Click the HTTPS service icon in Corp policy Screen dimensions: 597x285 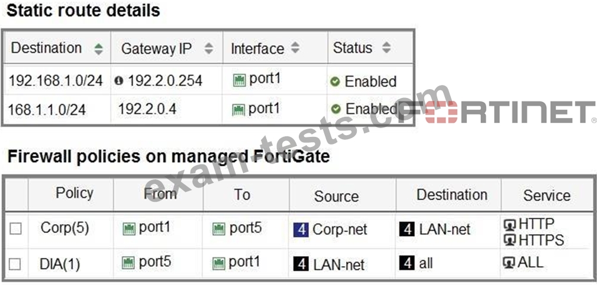click(510, 240)
